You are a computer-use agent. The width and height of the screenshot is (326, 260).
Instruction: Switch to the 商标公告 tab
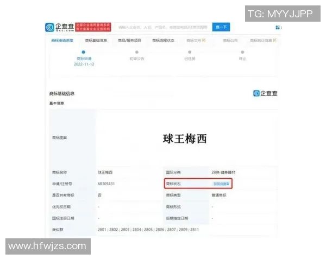click(x=230, y=41)
